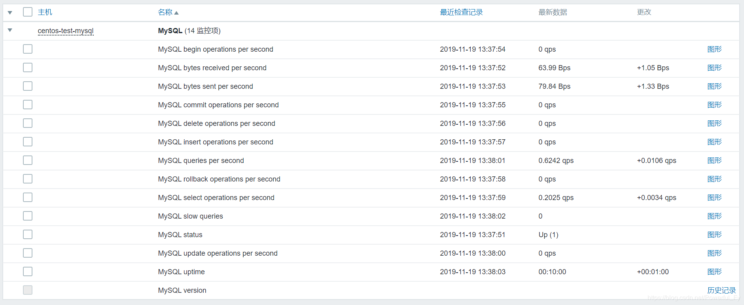Check the MySQL commit operations per second row
The image size is (744, 305).
[x=28, y=105]
